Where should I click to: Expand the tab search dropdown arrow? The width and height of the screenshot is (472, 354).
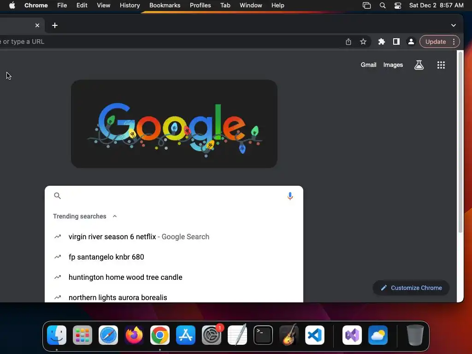(454, 25)
